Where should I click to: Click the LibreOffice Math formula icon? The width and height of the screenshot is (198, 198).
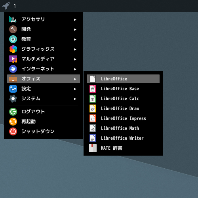click(93, 128)
